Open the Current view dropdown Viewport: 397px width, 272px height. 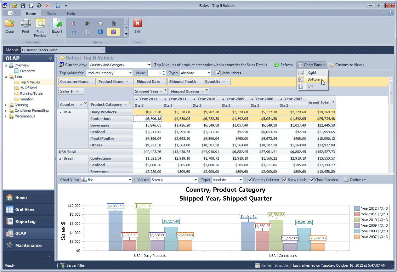150,65
